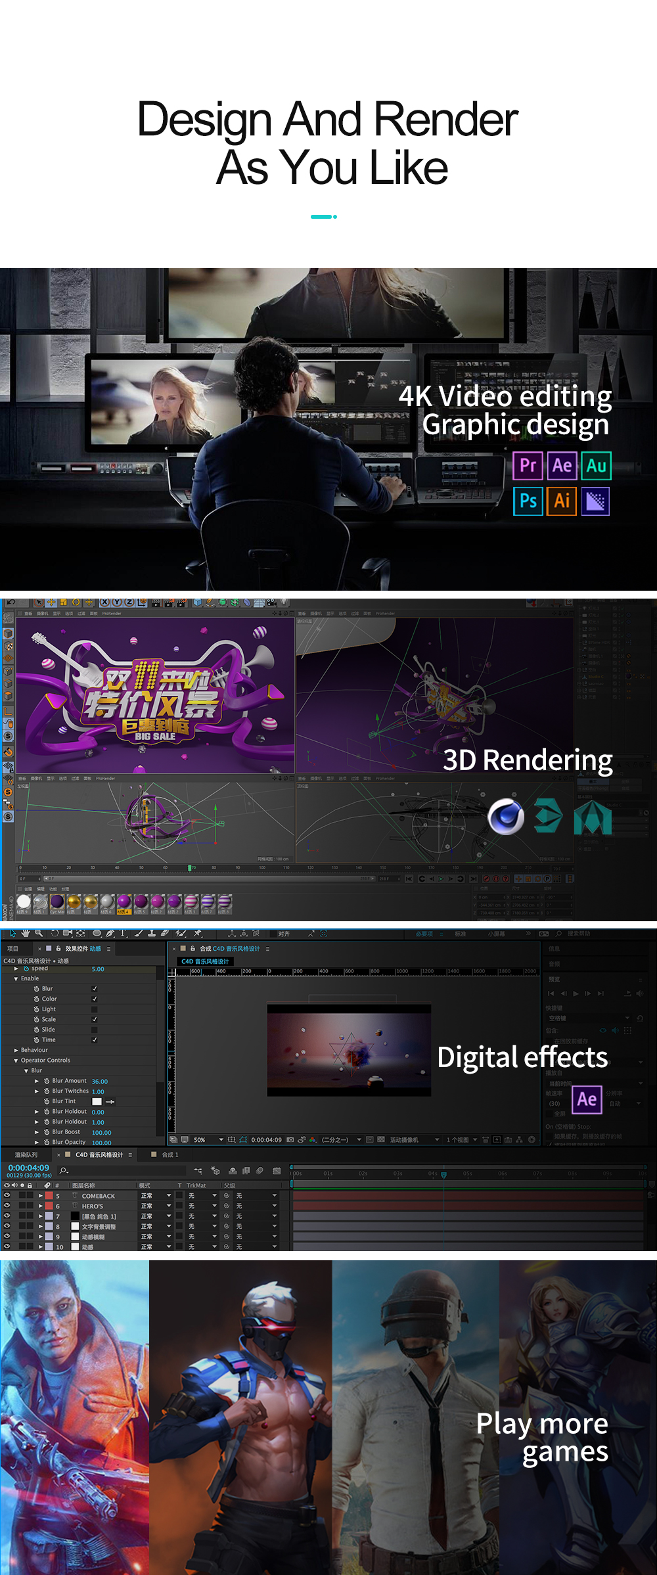
Task: Click the Blur Amount value 36.00
Action: tap(100, 1082)
